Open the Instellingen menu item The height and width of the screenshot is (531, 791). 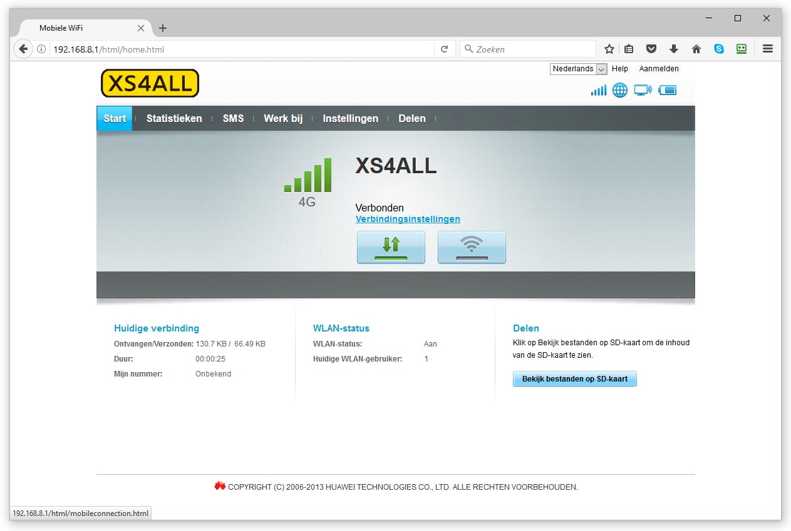pyautogui.click(x=350, y=118)
